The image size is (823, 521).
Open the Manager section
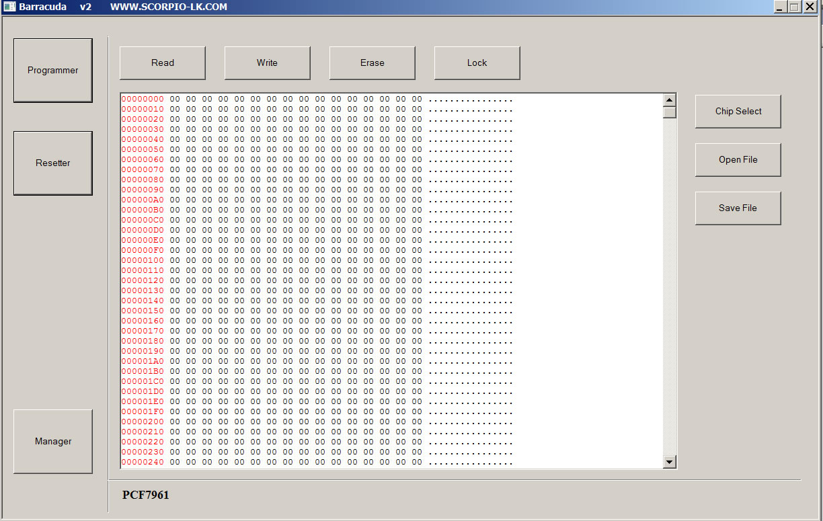52,441
